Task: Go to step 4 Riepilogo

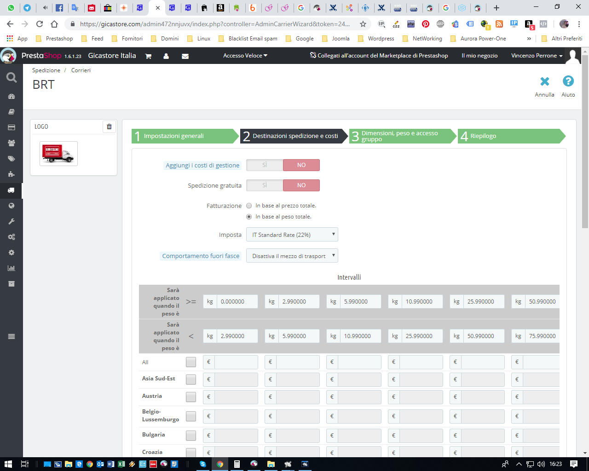Action: tap(512, 136)
